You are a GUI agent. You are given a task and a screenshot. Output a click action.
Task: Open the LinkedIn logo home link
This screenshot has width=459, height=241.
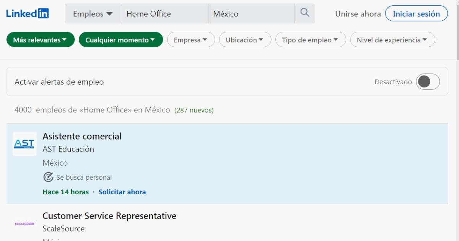click(x=28, y=14)
